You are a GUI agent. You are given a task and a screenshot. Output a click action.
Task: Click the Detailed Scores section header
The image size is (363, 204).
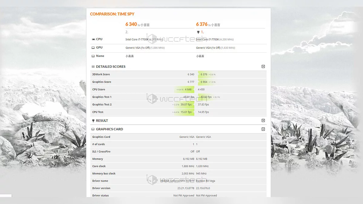(x=110, y=66)
